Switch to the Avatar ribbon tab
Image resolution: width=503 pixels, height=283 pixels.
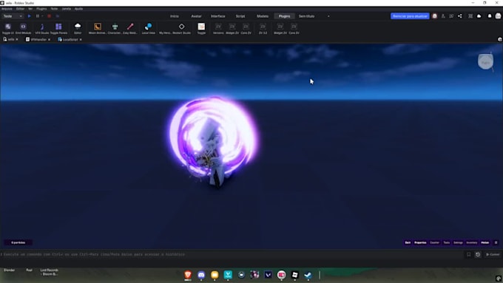tap(196, 16)
